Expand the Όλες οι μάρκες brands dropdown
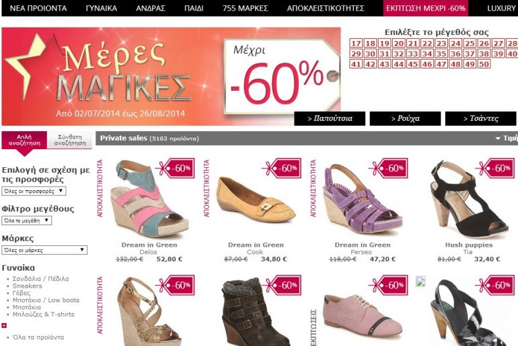This screenshot has width=518, height=346. [44, 250]
